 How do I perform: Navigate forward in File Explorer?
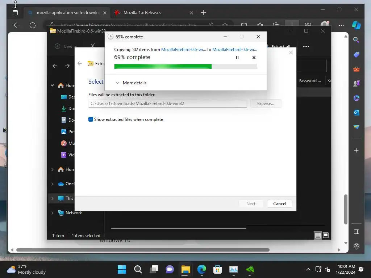tap(67, 66)
